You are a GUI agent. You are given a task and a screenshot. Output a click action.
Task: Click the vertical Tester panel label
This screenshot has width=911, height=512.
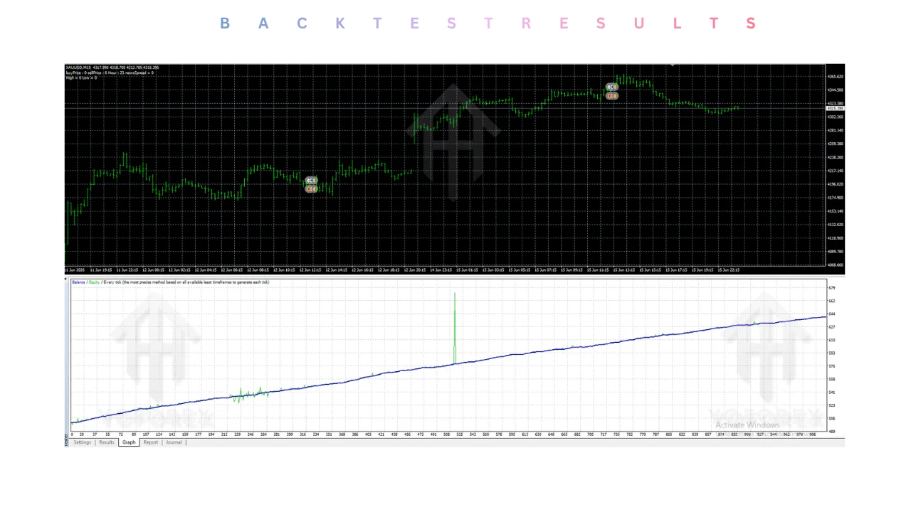pyautogui.click(x=68, y=441)
